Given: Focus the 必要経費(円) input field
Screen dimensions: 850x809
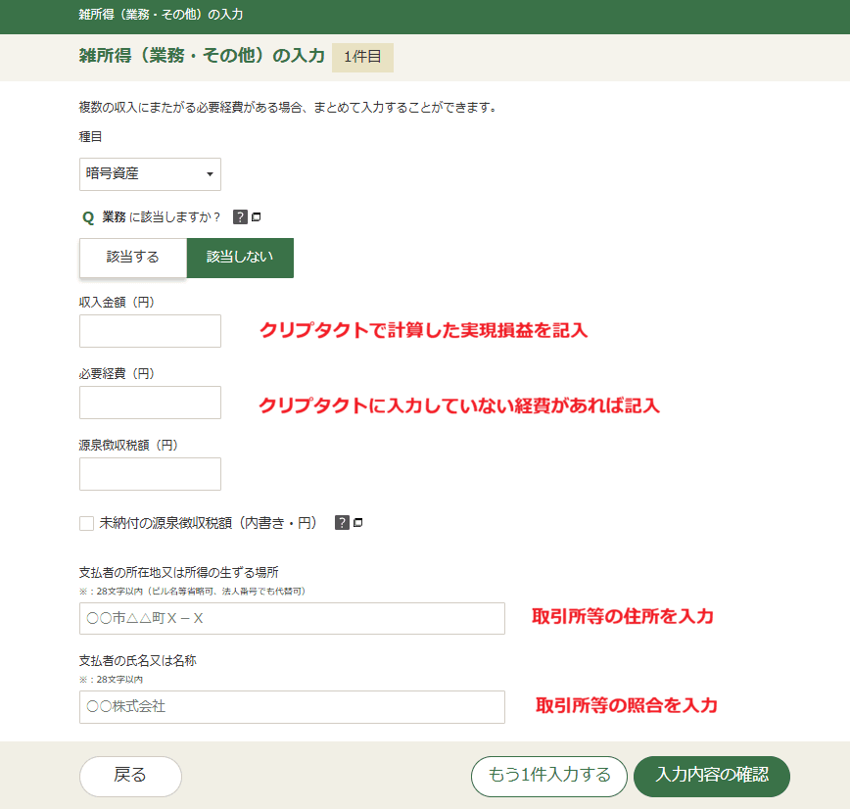Looking at the screenshot, I should (150, 403).
